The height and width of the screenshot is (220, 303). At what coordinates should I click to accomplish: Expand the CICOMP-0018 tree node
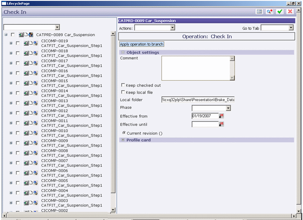(x=11, y=53)
